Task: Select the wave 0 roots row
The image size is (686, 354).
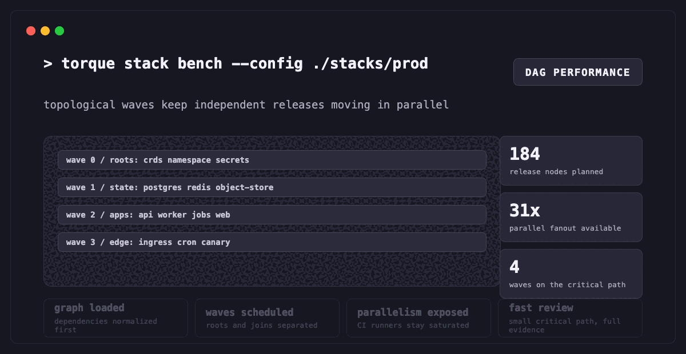Action: coord(272,160)
